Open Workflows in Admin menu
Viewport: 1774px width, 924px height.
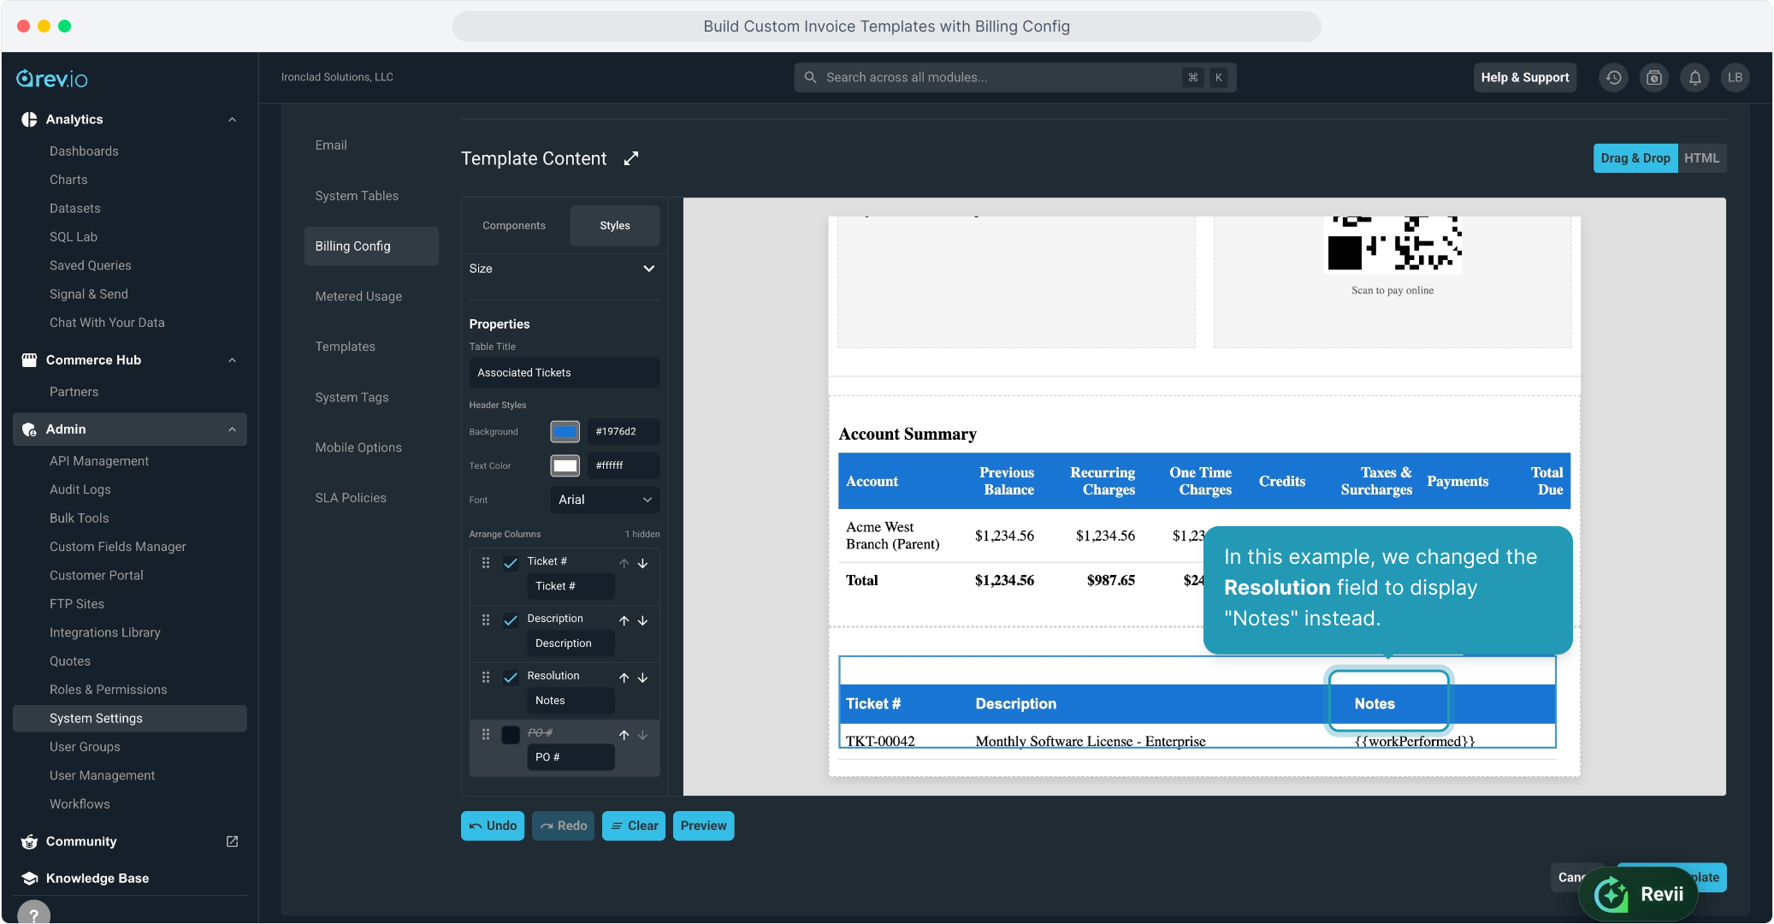(80, 804)
